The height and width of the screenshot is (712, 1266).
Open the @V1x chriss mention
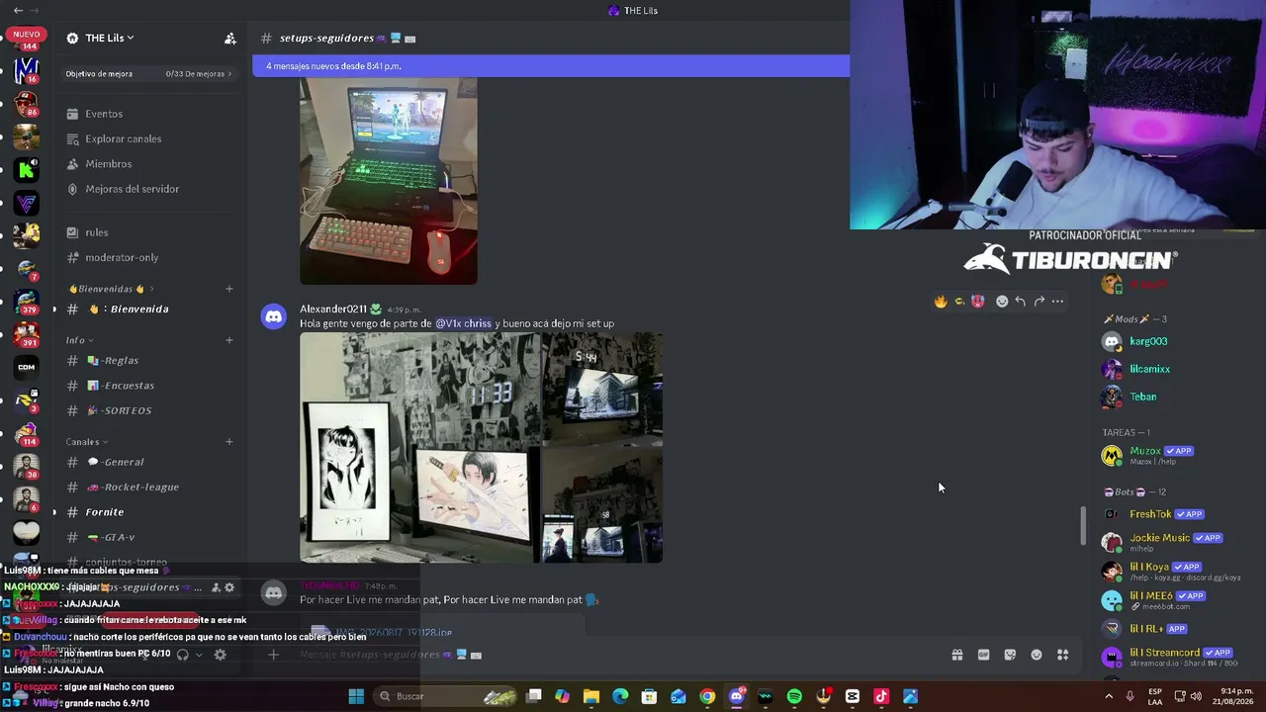463,323
